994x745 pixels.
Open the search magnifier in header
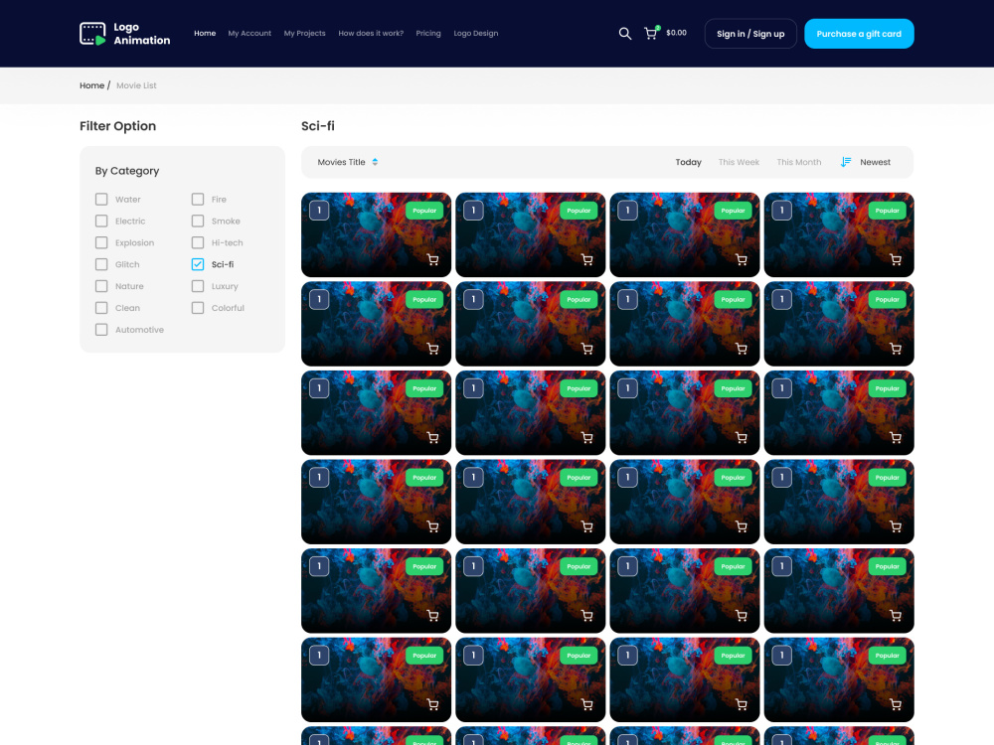pyautogui.click(x=625, y=34)
